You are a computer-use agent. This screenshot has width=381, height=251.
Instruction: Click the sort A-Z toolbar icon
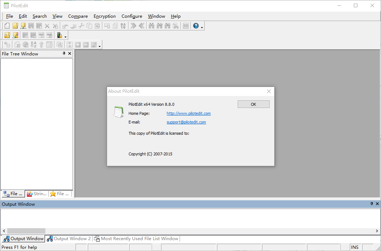33,45
